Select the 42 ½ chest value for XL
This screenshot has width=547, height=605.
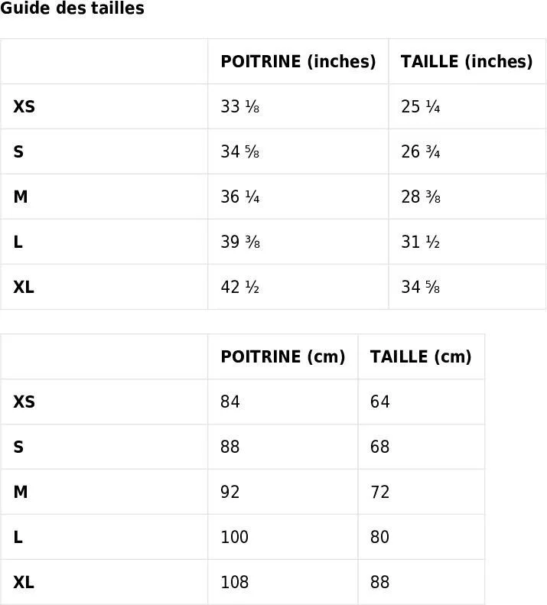[x=239, y=287]
